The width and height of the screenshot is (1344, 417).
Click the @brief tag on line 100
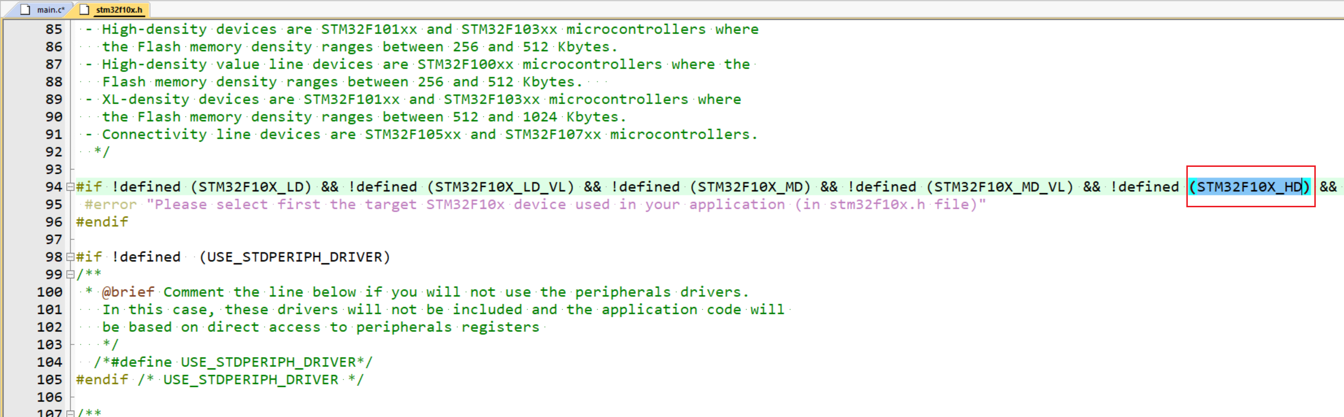[128, 292]
